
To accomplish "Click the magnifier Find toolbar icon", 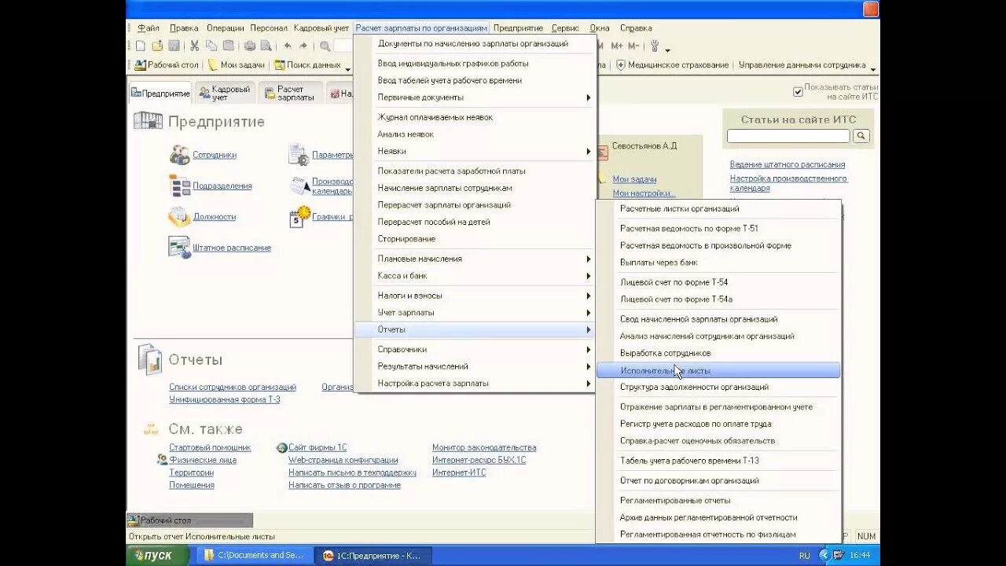I will coord(325,46).
